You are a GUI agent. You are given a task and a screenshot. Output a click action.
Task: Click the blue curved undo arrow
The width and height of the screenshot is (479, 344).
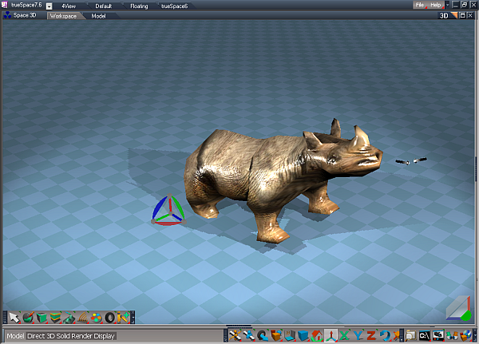[x=385, y=335]
